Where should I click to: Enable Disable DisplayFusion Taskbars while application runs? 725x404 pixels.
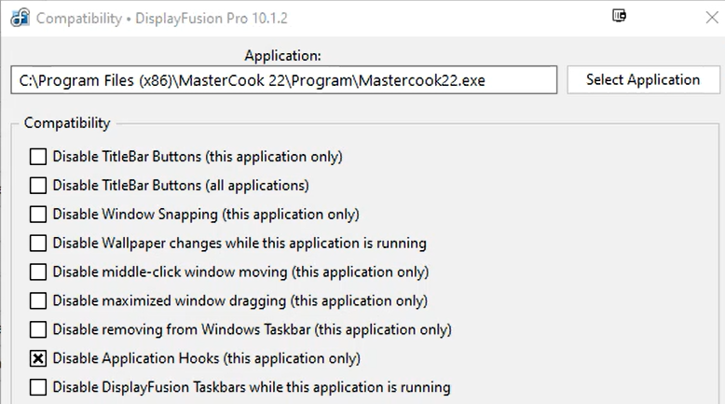[x=38, y=387]
